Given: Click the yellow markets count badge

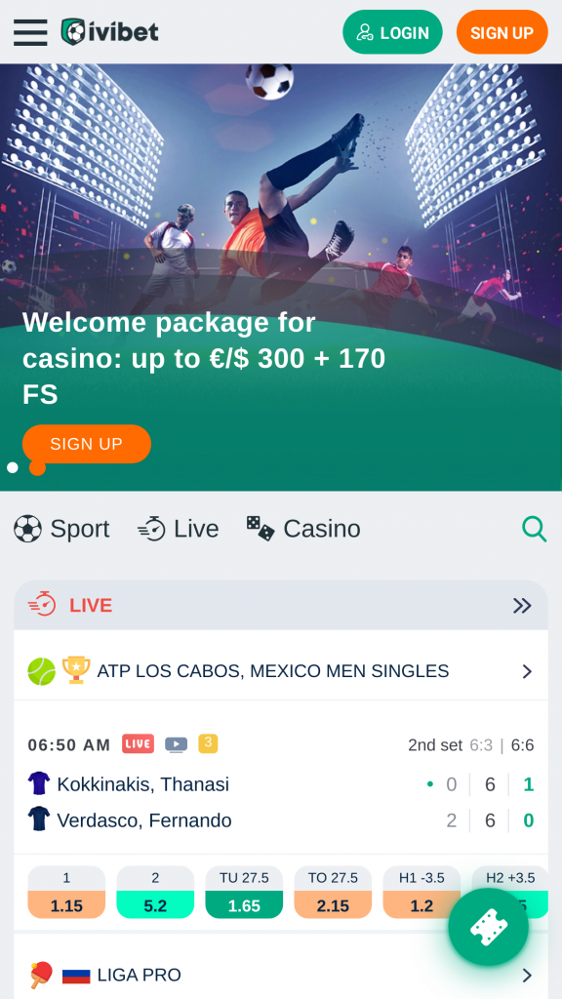Looking at the screenshot, I should [x=208, y=743].
